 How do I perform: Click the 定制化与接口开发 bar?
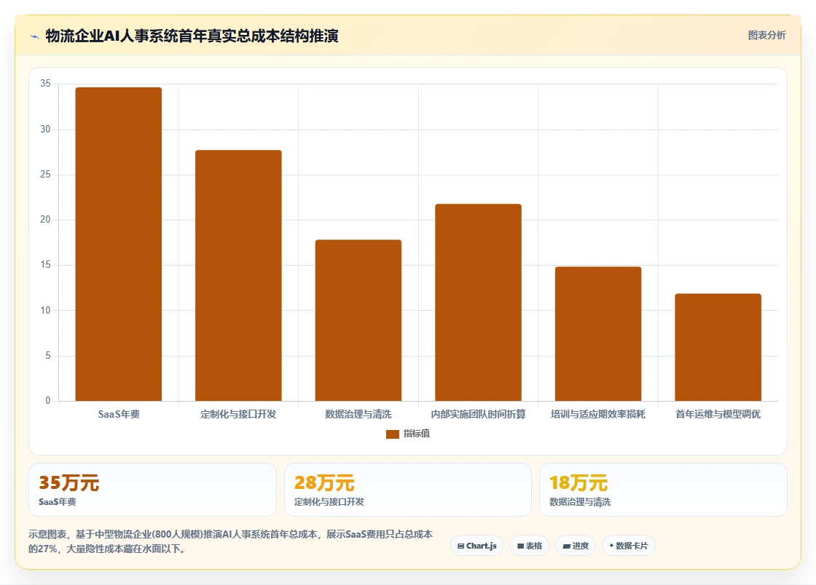coord(238,275)
